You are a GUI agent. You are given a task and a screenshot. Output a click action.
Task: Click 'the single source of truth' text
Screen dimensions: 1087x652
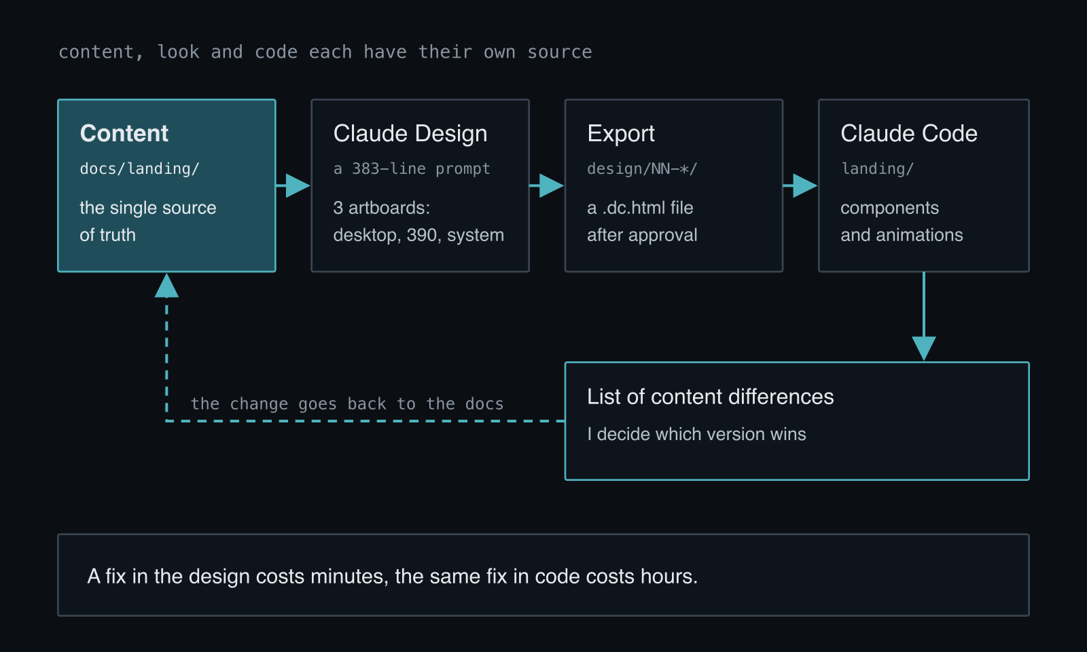point(148,221)
